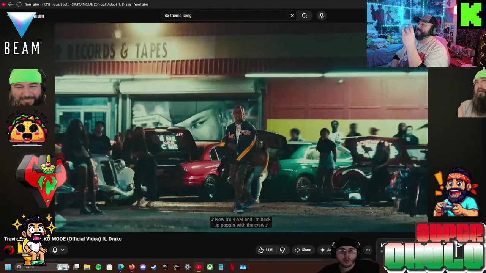Image resolution: width=486 pixels, height=273 pixels.
Task: Click the browser back arrow
Action: pyautogui.click(x=11, y=4)
